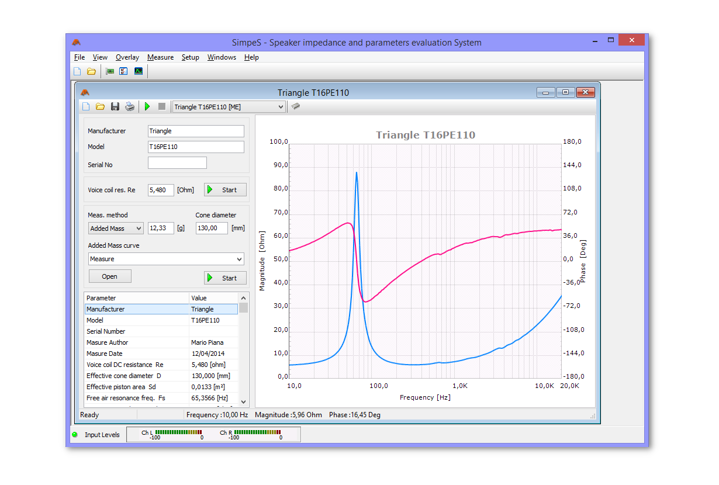This screenshot has width=719, height=485.
Task: Select Effective cone diameter D row
Action: [x=161, y=376]
